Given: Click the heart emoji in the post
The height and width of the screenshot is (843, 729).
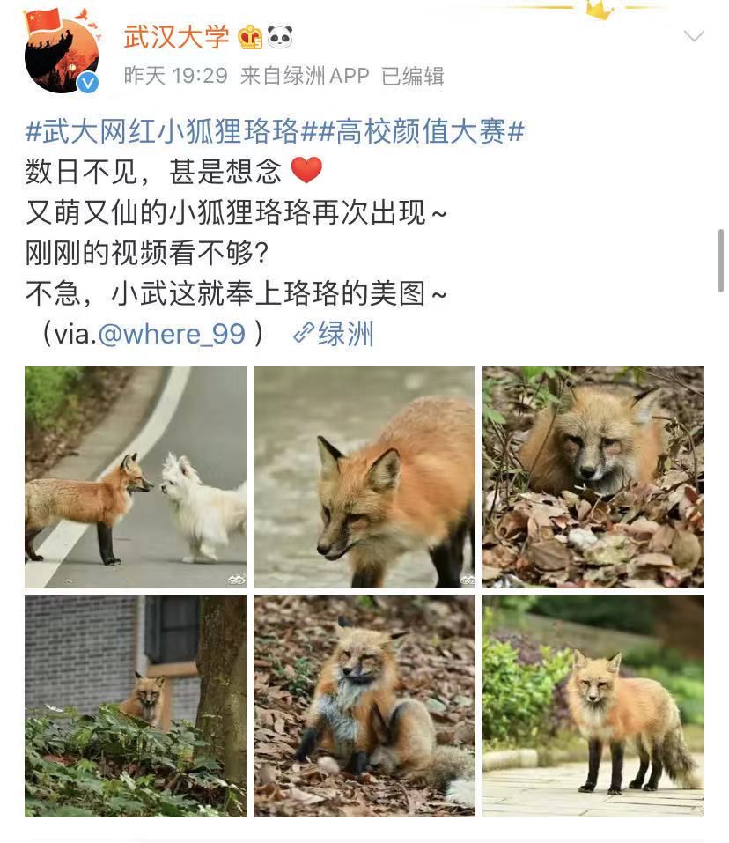Looking at the screenshot, I should [306, 170].
